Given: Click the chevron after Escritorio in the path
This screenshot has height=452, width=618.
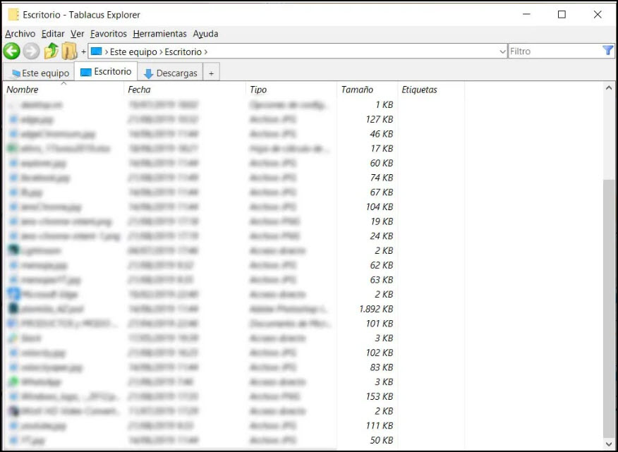Looking at the screenshot, I should [205, 51].
